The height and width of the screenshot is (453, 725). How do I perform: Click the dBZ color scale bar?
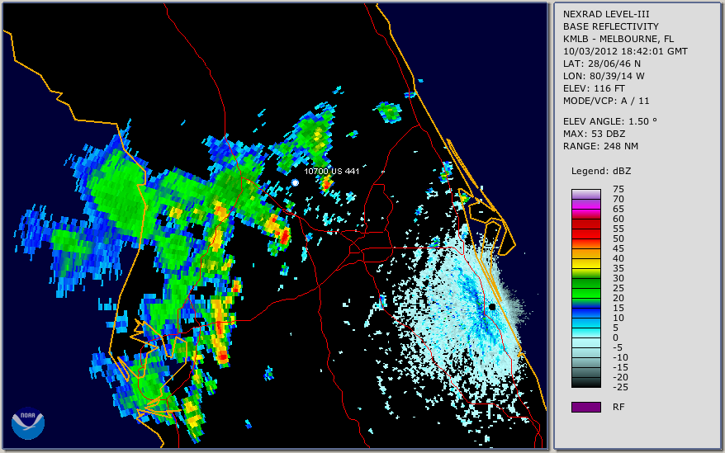[x=585, y=289]
